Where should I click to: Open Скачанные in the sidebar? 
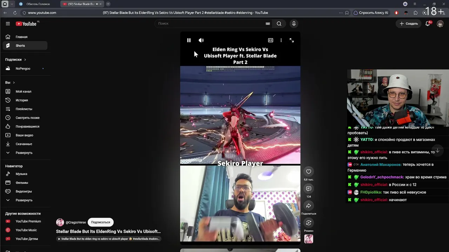[25, 144]
